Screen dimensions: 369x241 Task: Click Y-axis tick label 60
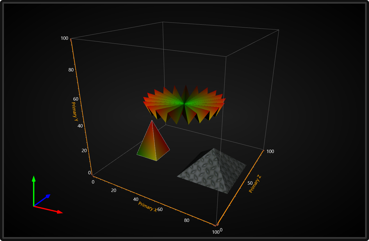(76, 99)
